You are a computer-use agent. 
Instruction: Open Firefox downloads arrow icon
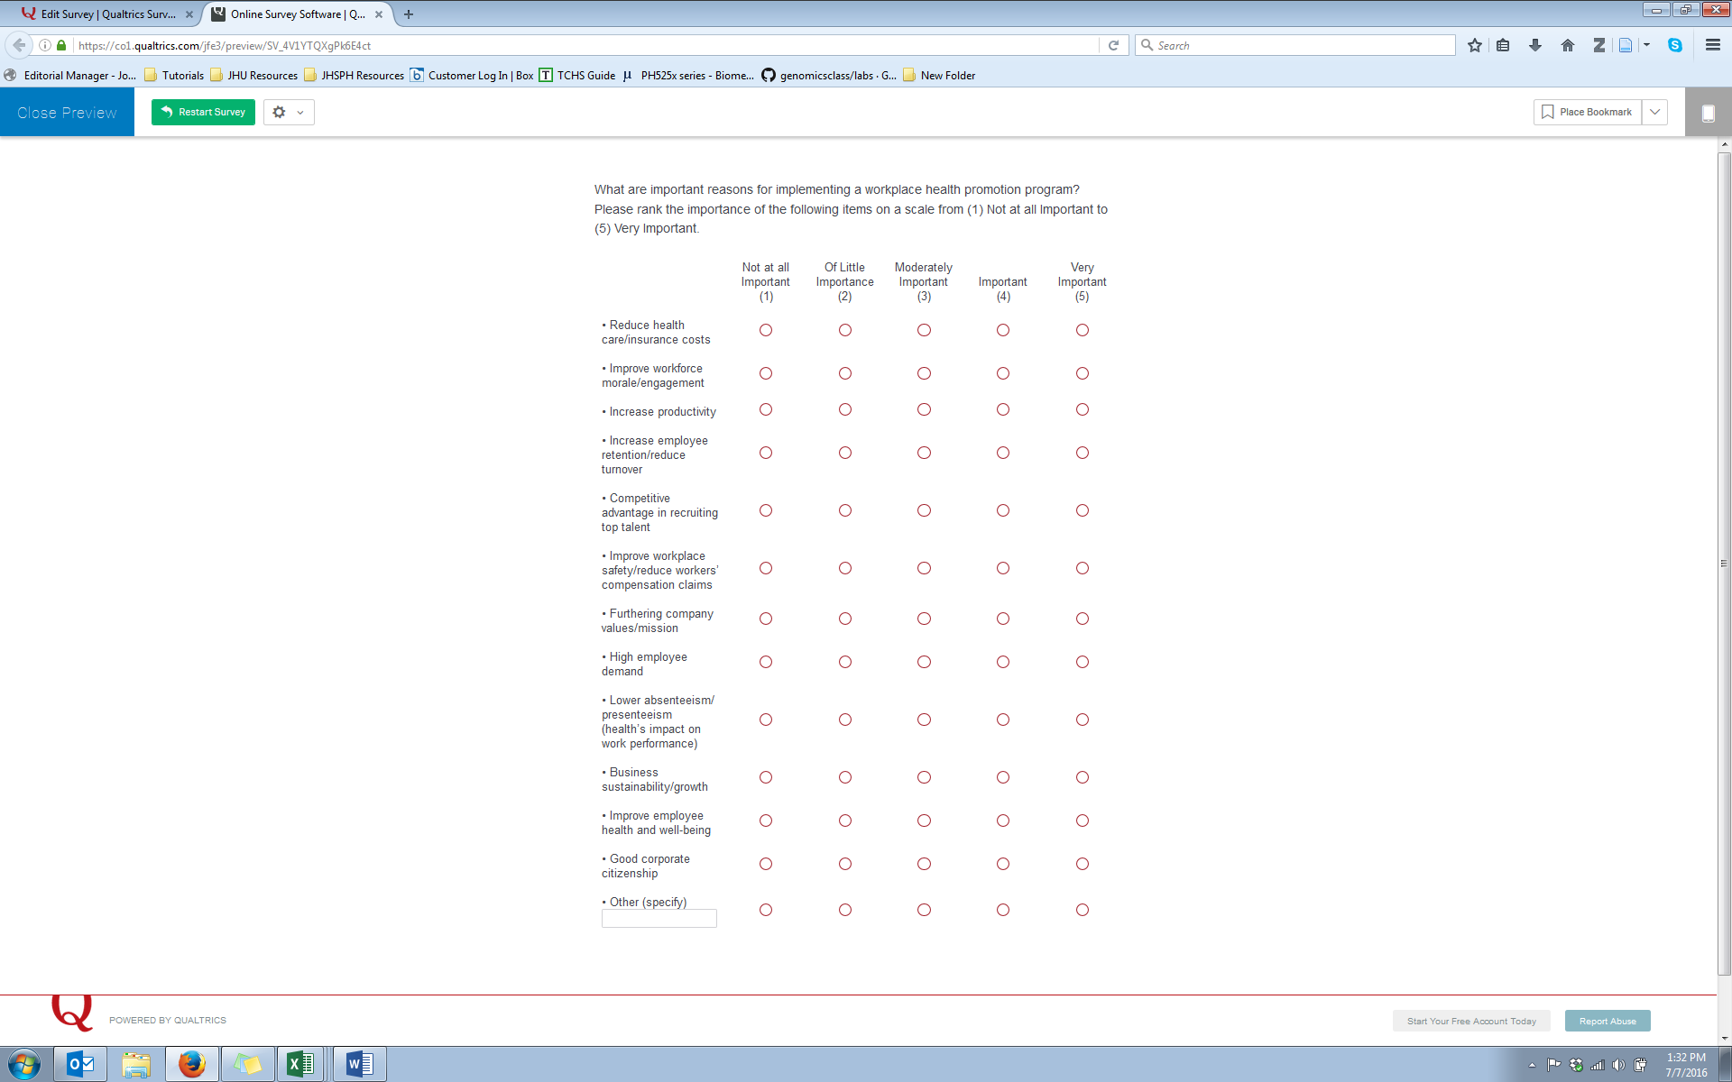[1534, 45]
